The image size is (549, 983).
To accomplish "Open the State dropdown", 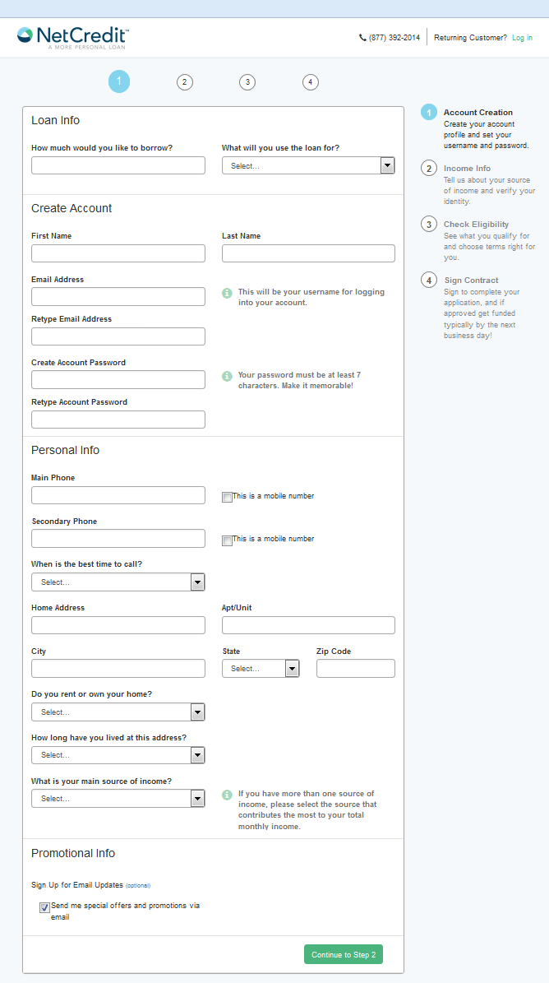I will [x=261, y=668].
